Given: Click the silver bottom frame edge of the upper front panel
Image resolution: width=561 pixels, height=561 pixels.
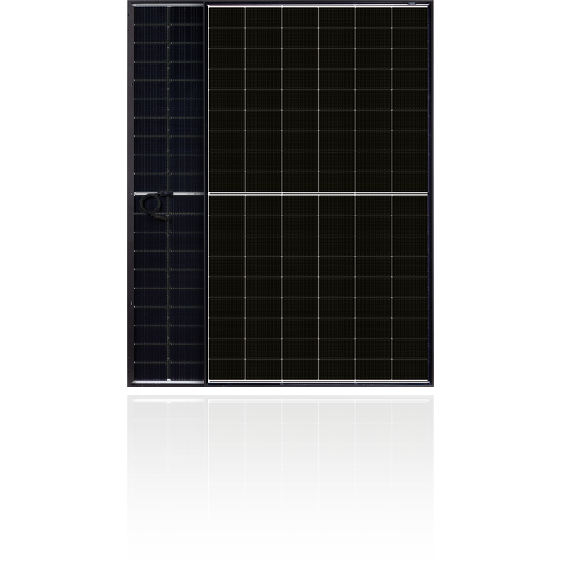Looking at the screenshot, I should pyautogui.click(x=318, y=381).
